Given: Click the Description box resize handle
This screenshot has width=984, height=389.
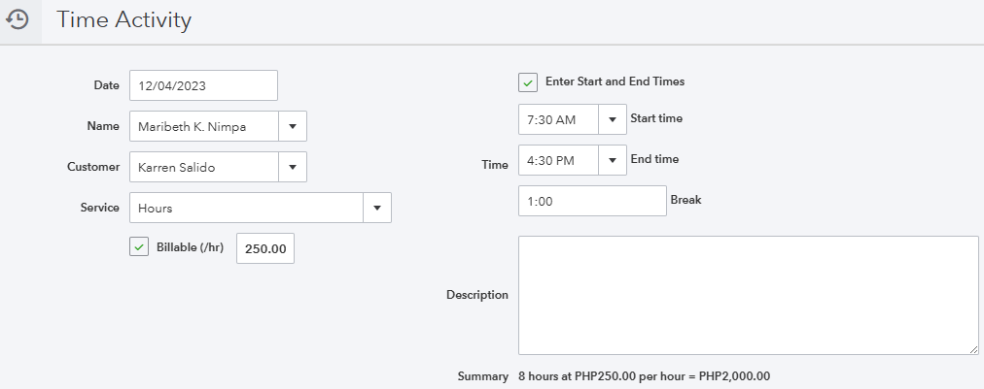Looking at the screenshot, I should 973,349.
